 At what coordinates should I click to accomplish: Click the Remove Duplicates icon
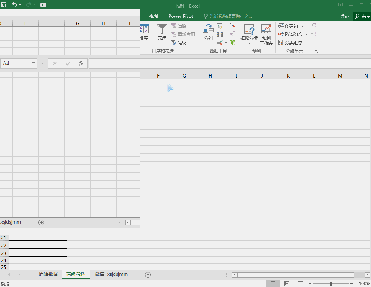(220, 34)
